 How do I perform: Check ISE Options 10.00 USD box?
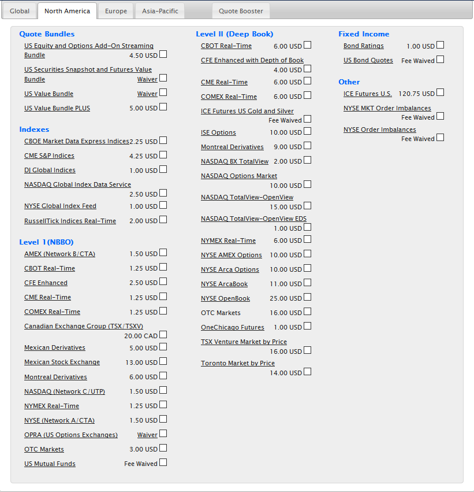(x=308, y=131)
